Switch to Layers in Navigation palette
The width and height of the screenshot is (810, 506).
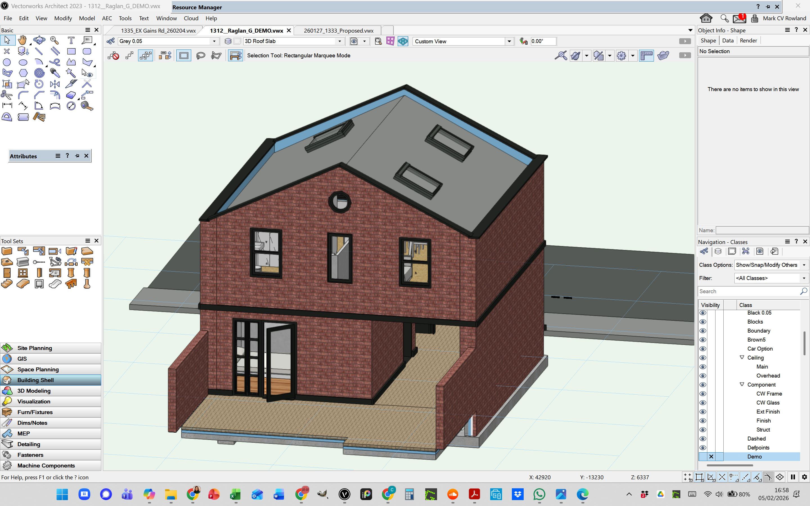[718, 251]
